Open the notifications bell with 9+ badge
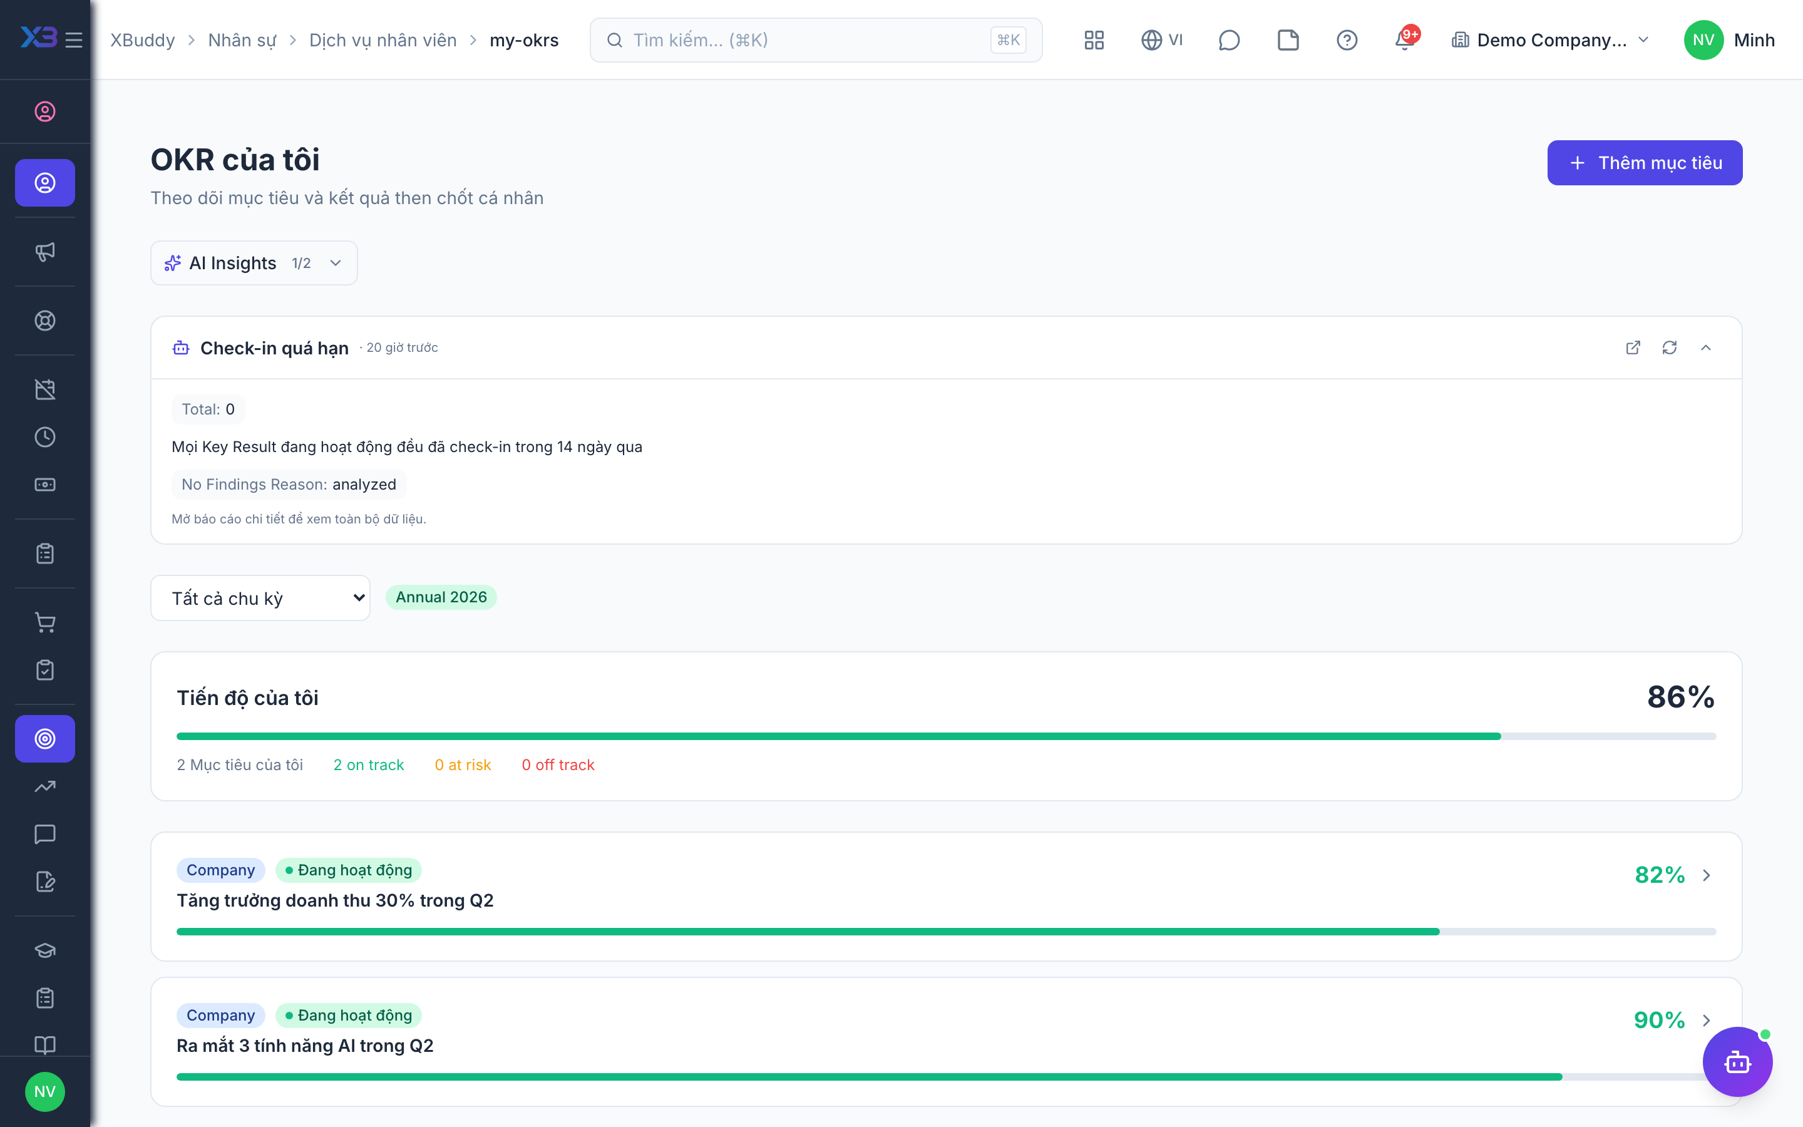The width and height of the screenshot is (1803, 1127). pyautogui.click(x=1406, y=38)
